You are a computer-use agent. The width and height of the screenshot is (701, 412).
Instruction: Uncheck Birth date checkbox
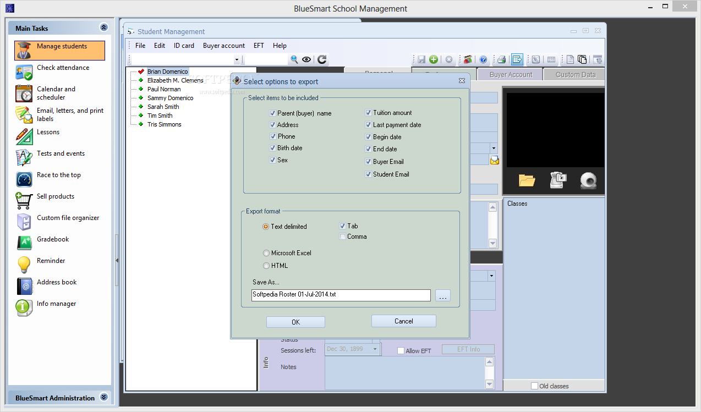(272, 148)
